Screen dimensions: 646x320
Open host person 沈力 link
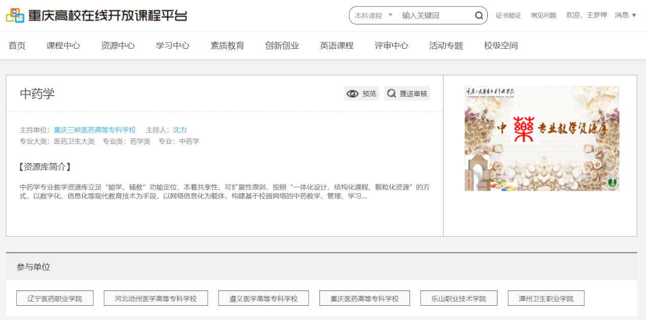point(180,130)
